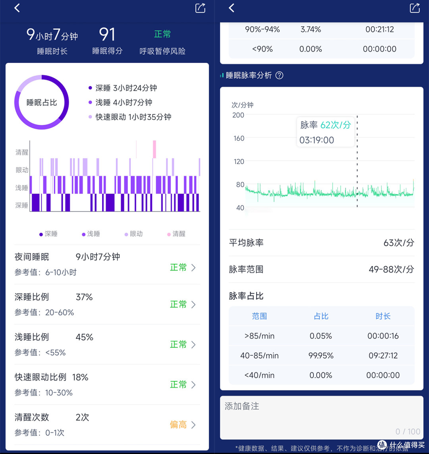Image resolution: width=429 pixels, height=454 pixels.
Task: Tap 呼吸暂停风险 label
Action: 162,51
